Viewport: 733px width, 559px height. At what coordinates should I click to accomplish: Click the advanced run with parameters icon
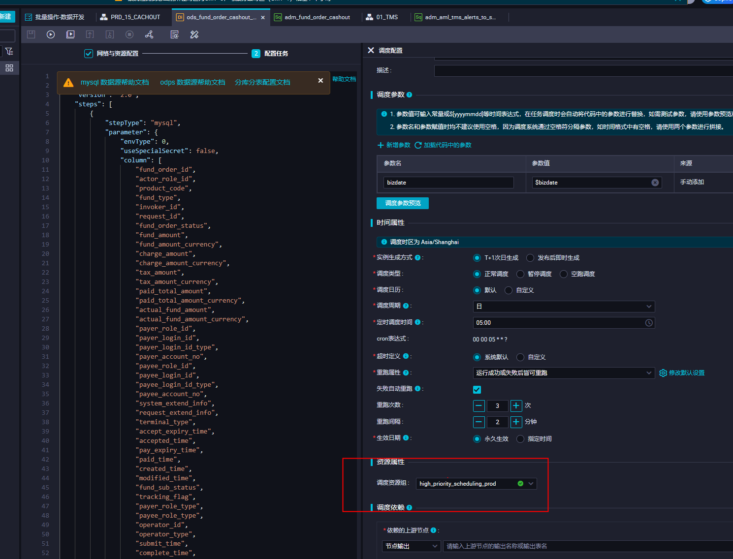[x=70, y=34]
